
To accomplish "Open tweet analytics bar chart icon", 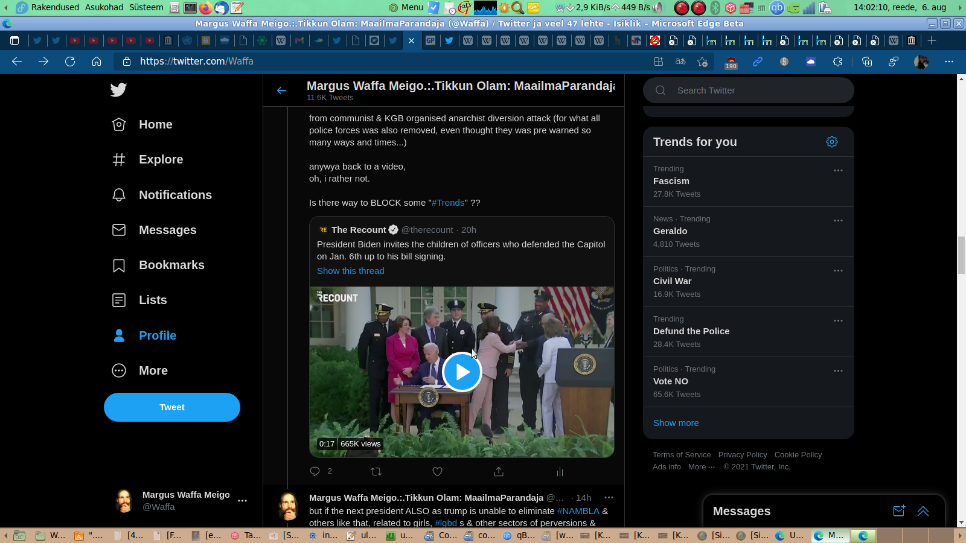I will tap(560, 471).
